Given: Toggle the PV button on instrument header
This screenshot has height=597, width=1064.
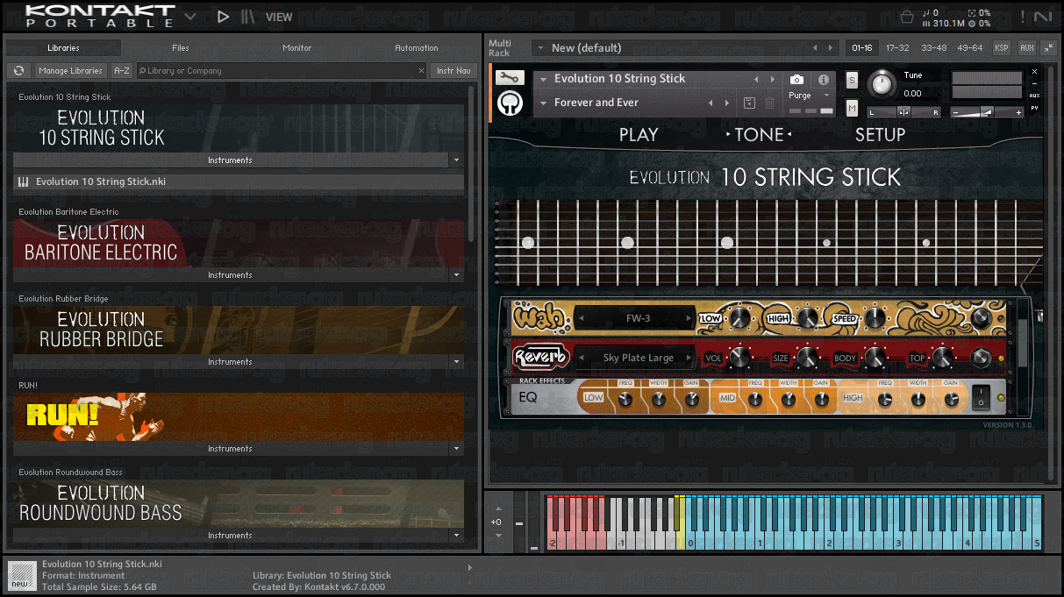Looking at the screenshot, I should tap(1035, 108).
